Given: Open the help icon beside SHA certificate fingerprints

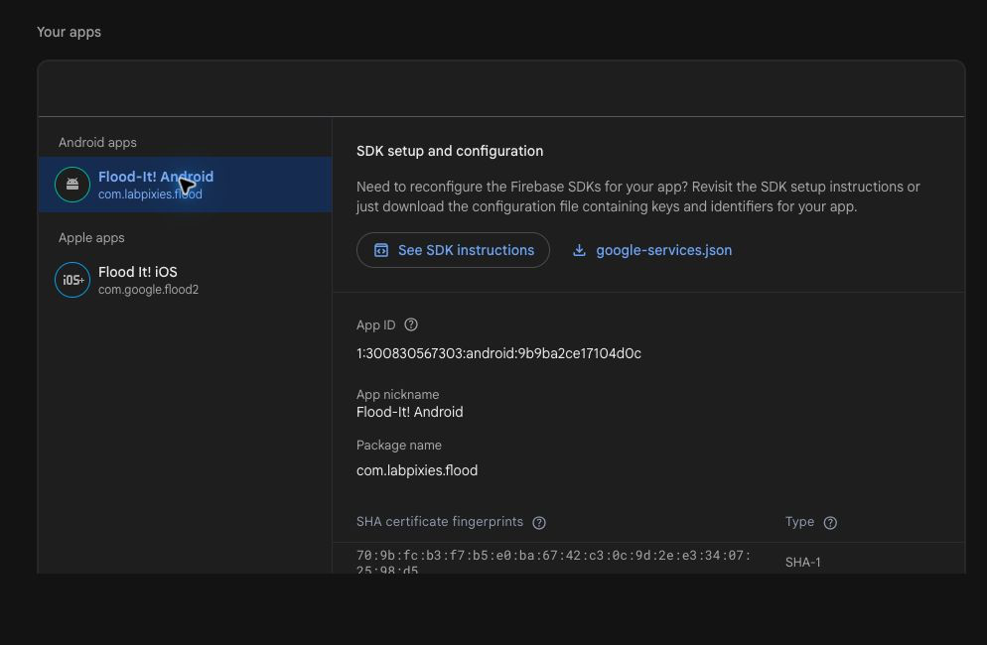Looking at the screenshot, I should [539, 522].
